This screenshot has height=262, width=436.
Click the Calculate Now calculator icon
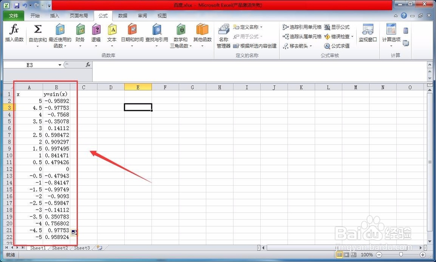[x=405, y=31]
